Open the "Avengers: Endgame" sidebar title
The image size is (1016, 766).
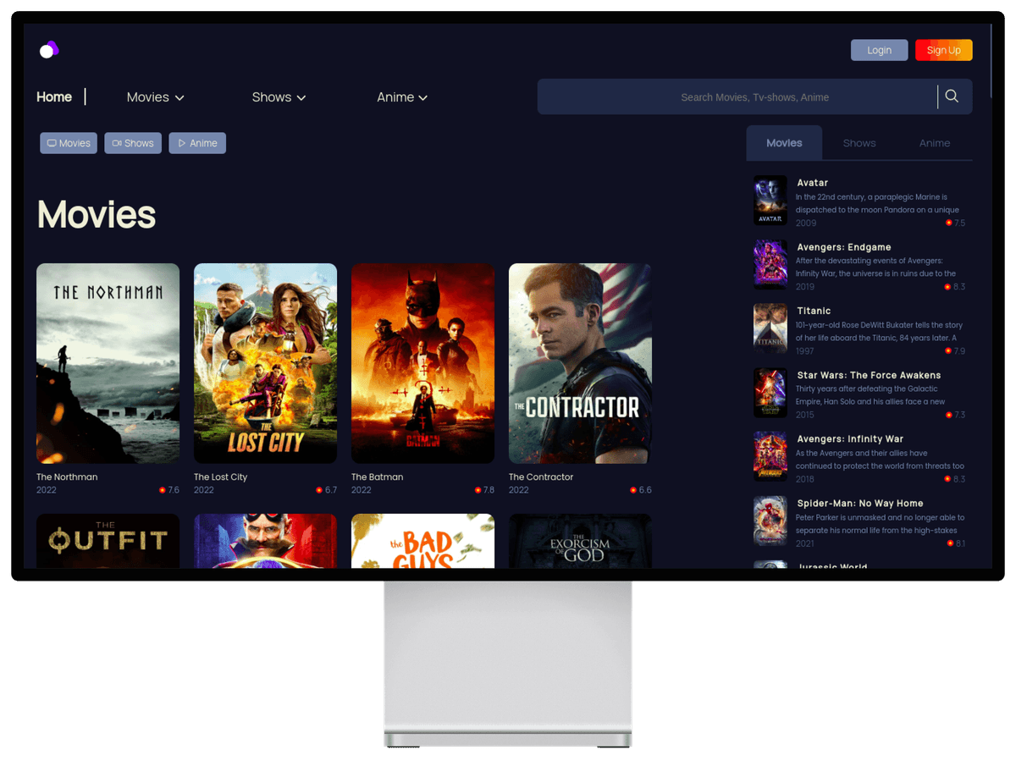(x=844, y=247)
